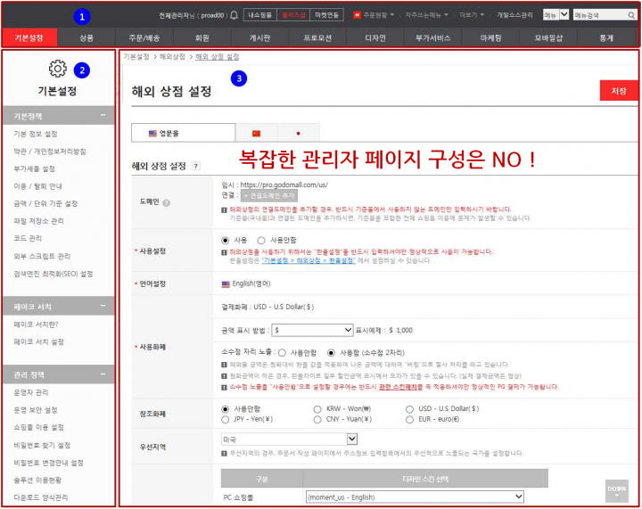Select JPY - Yen reference currency
The image size is (642, 509).
pyautogui.click(x=225, y=419)
